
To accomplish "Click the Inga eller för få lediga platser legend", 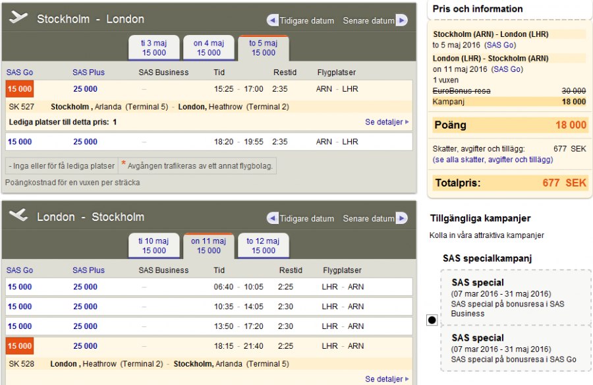I will pos(62,166).
